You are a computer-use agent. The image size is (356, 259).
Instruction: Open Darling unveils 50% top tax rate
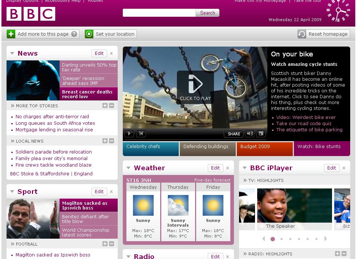[x=89, y=67]
